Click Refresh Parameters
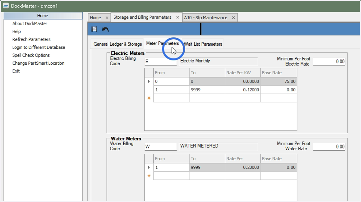The height and width of the screenshot is (202, 361). point(31,39)
